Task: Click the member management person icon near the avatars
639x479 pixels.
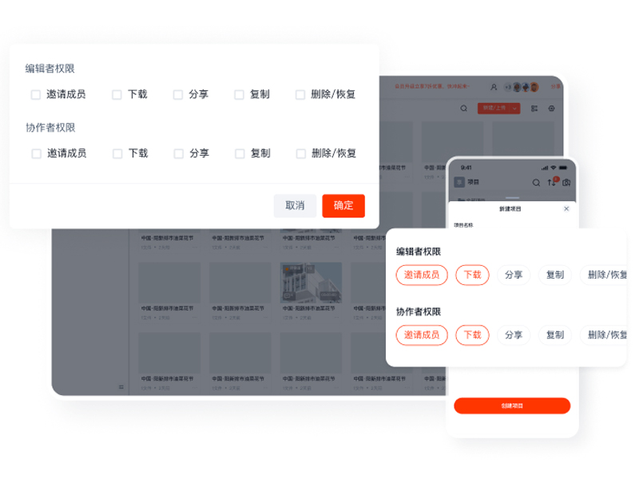Action: click(494, 88)
